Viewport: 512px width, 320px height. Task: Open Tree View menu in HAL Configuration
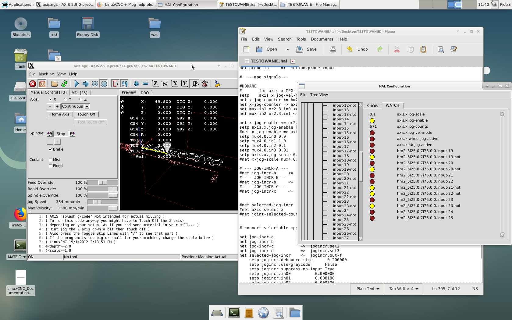(x=319, y=95)
